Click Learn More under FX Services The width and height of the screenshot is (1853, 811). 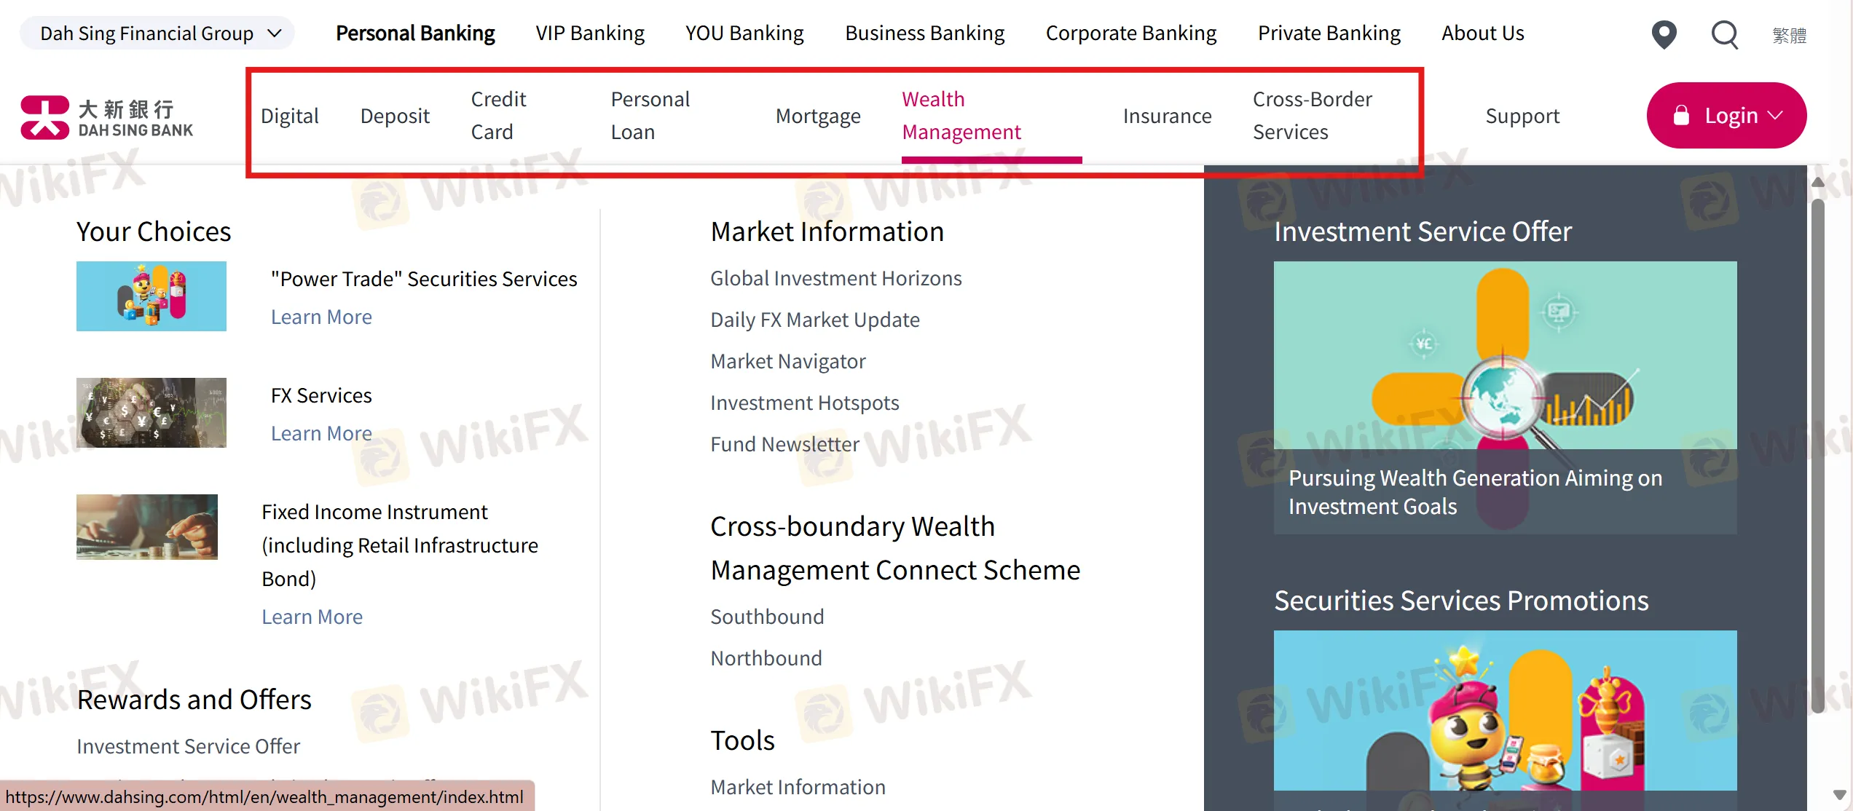[321, 432]
